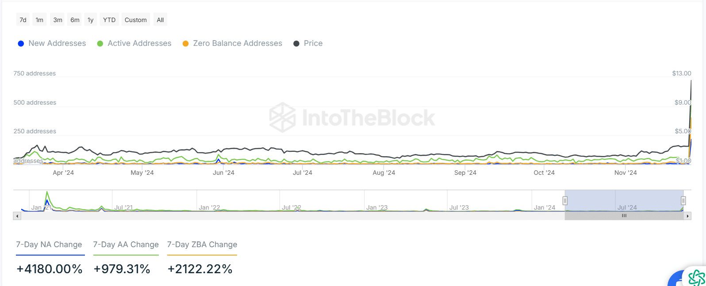The image size is (706, 286).
Task: Click the Apr '24 axis label
Action: click(63, 173)
